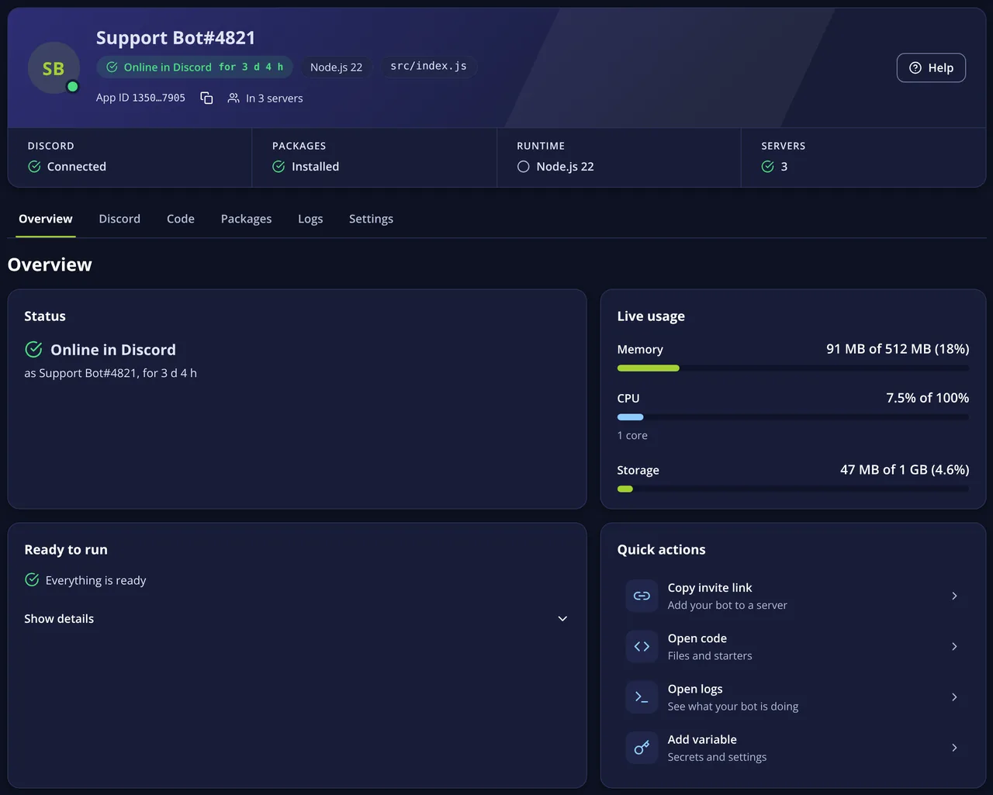The width and height of the screenshot is (993, 795).
Task: Click the CPU usage progress bar
Action: [x=793, y=417]
